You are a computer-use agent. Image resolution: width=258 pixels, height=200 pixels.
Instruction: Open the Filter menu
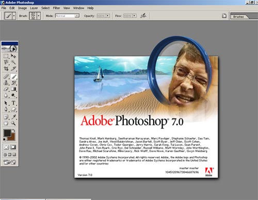click(56, 8)
